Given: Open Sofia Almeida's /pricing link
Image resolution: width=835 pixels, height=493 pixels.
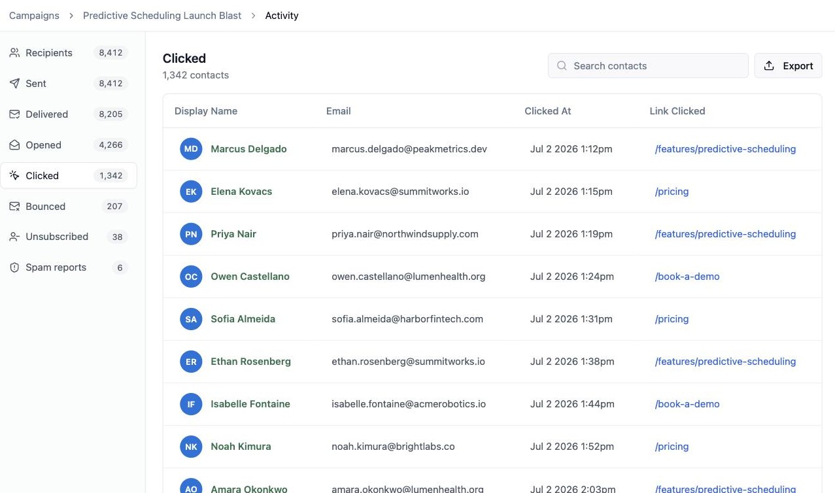Looking at the screenshot, I should [x=672, y=319].
